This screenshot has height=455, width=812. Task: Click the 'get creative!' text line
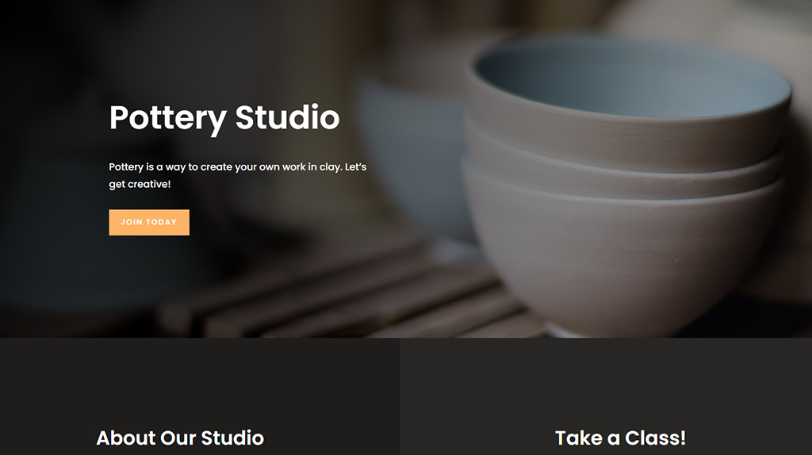(x=140, y=184)
